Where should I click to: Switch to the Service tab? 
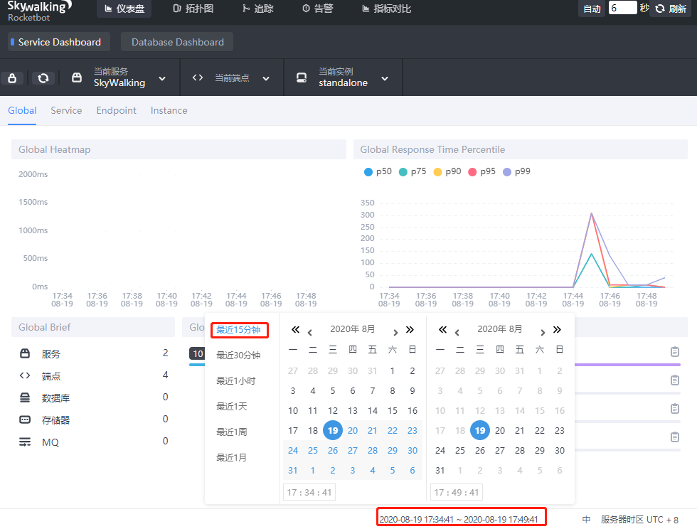point(66,110)
